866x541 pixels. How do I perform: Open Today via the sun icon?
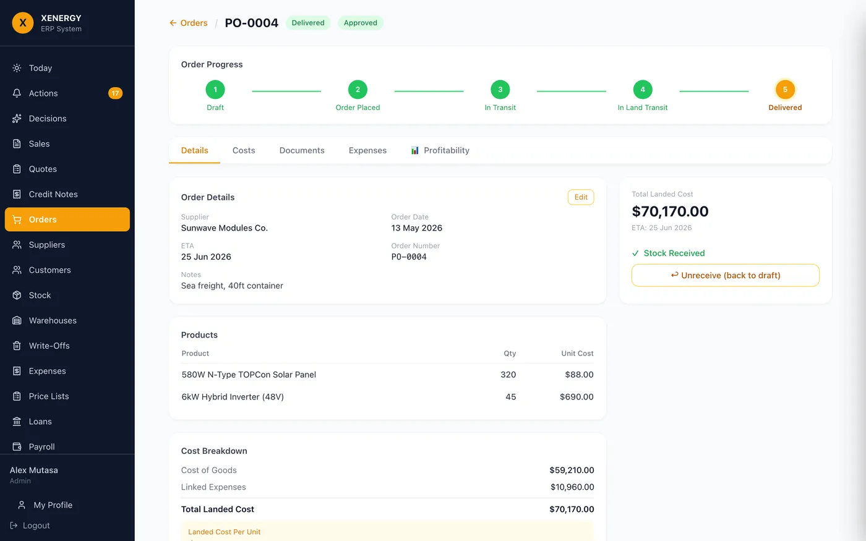tap(17, 68)
